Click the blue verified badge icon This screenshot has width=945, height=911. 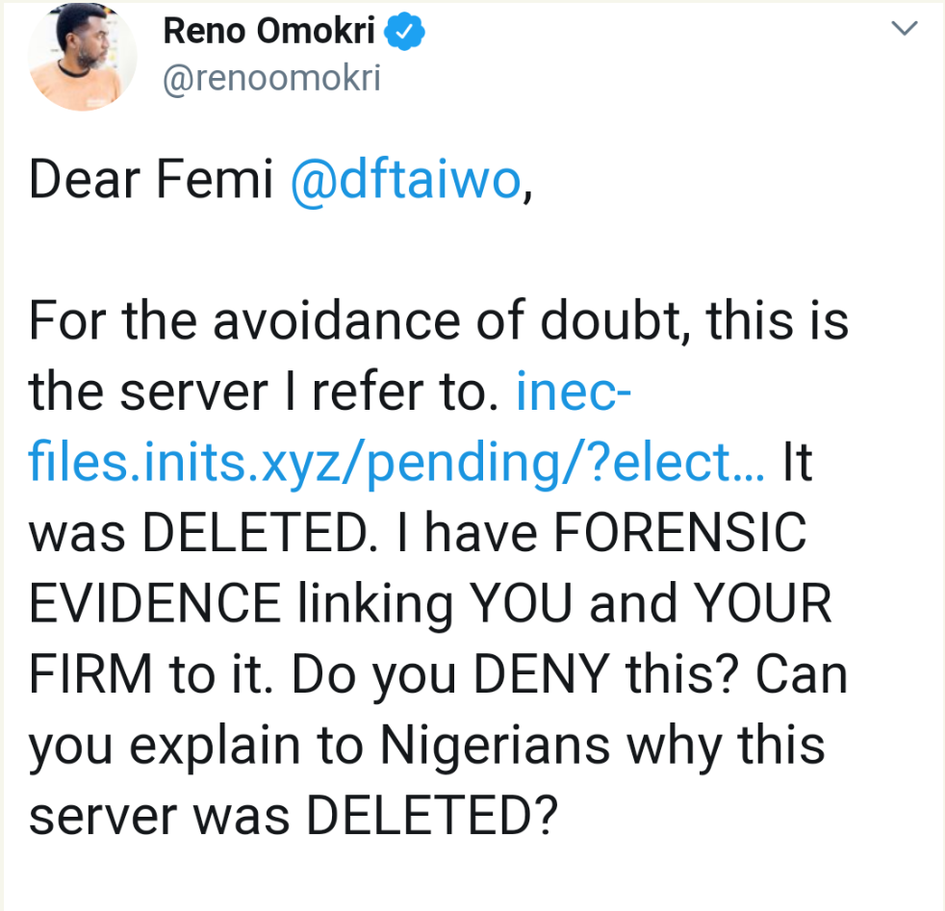pos(405,33)
